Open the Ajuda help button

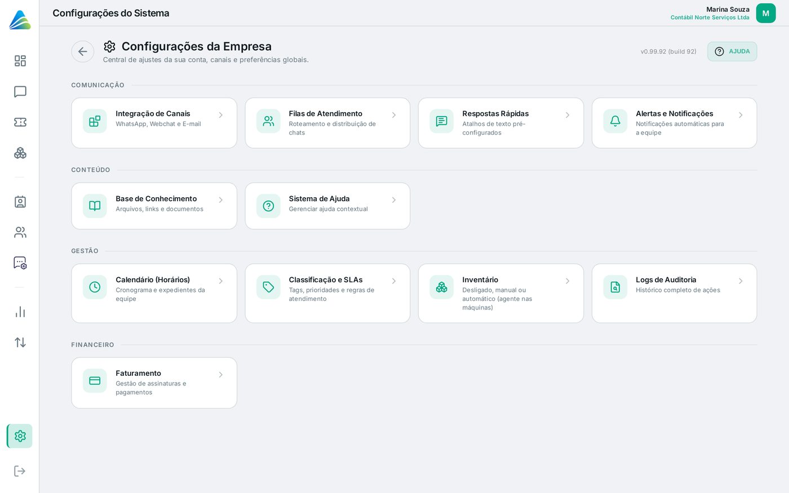[732, 52]
